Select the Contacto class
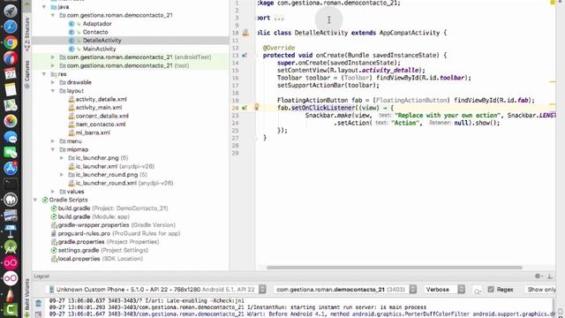This screenshot has width=565, height=318. (95, 32)
